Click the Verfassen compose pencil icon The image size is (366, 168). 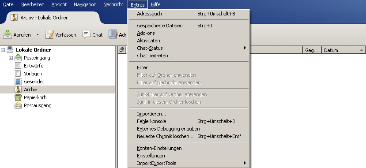coord(50,34)
